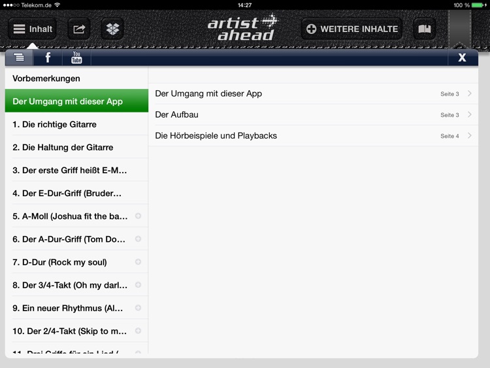Select 'Der Umgang mit dieser App' green chapter

click(x=76, y=101)
